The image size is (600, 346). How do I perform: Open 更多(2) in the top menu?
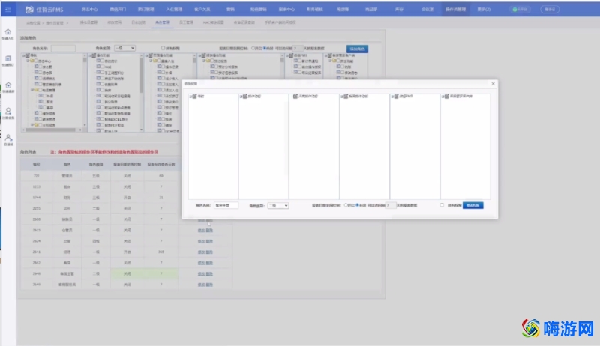pyautogui.click(x=484, y=10)
